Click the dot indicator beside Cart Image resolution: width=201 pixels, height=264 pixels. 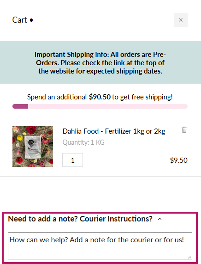31,20
